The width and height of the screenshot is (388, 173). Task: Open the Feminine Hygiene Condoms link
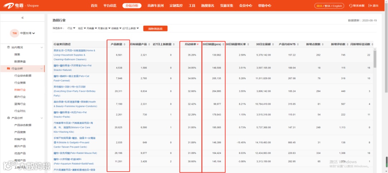click(x=75, y=104)
